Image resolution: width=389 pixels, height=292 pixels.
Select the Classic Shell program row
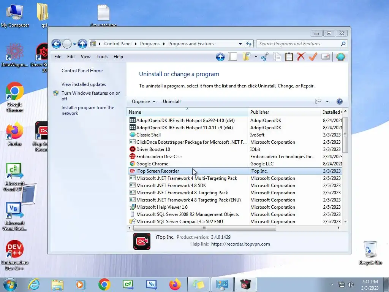[235, 135]
